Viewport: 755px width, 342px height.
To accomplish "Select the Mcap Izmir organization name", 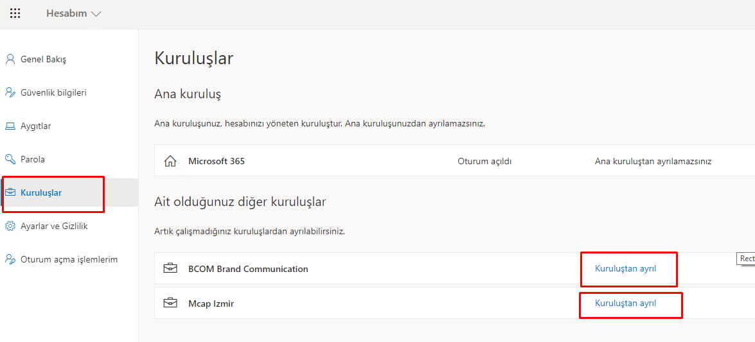I will click(211, 304).
